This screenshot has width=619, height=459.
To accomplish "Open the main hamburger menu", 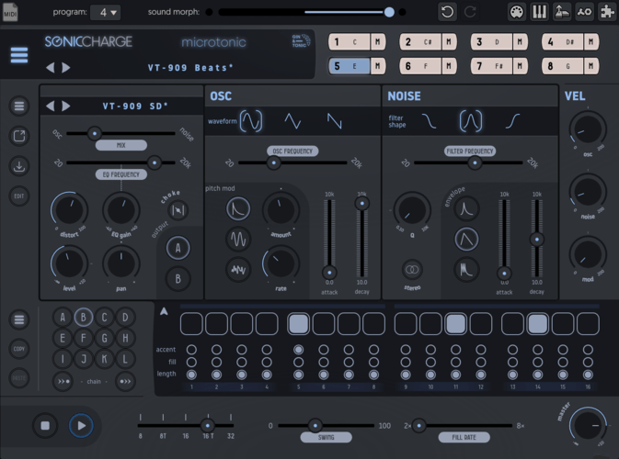I will (x=19, y=55).
